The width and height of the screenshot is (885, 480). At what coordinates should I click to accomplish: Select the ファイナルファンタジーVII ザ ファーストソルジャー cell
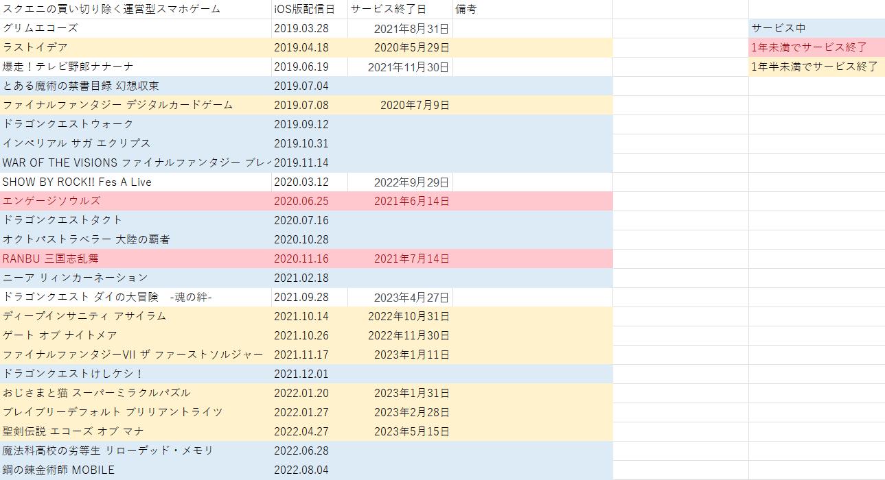coord(132,355)
